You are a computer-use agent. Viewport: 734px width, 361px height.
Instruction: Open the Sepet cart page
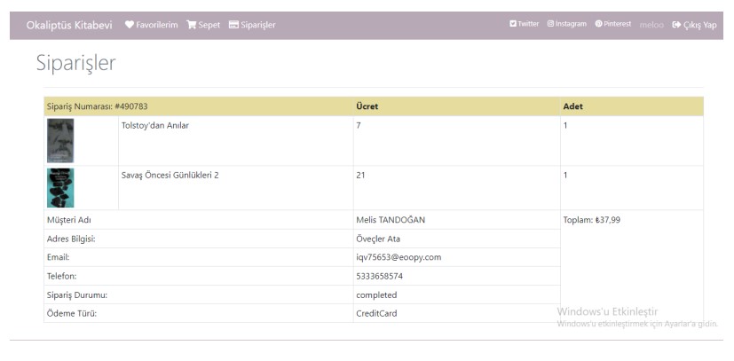point(203,25)
